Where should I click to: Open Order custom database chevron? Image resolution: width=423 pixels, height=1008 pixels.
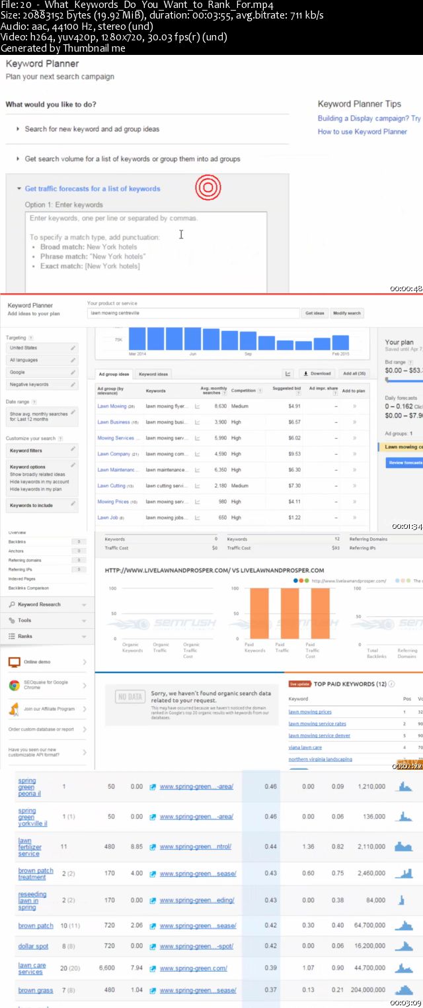tap(85, 729)
